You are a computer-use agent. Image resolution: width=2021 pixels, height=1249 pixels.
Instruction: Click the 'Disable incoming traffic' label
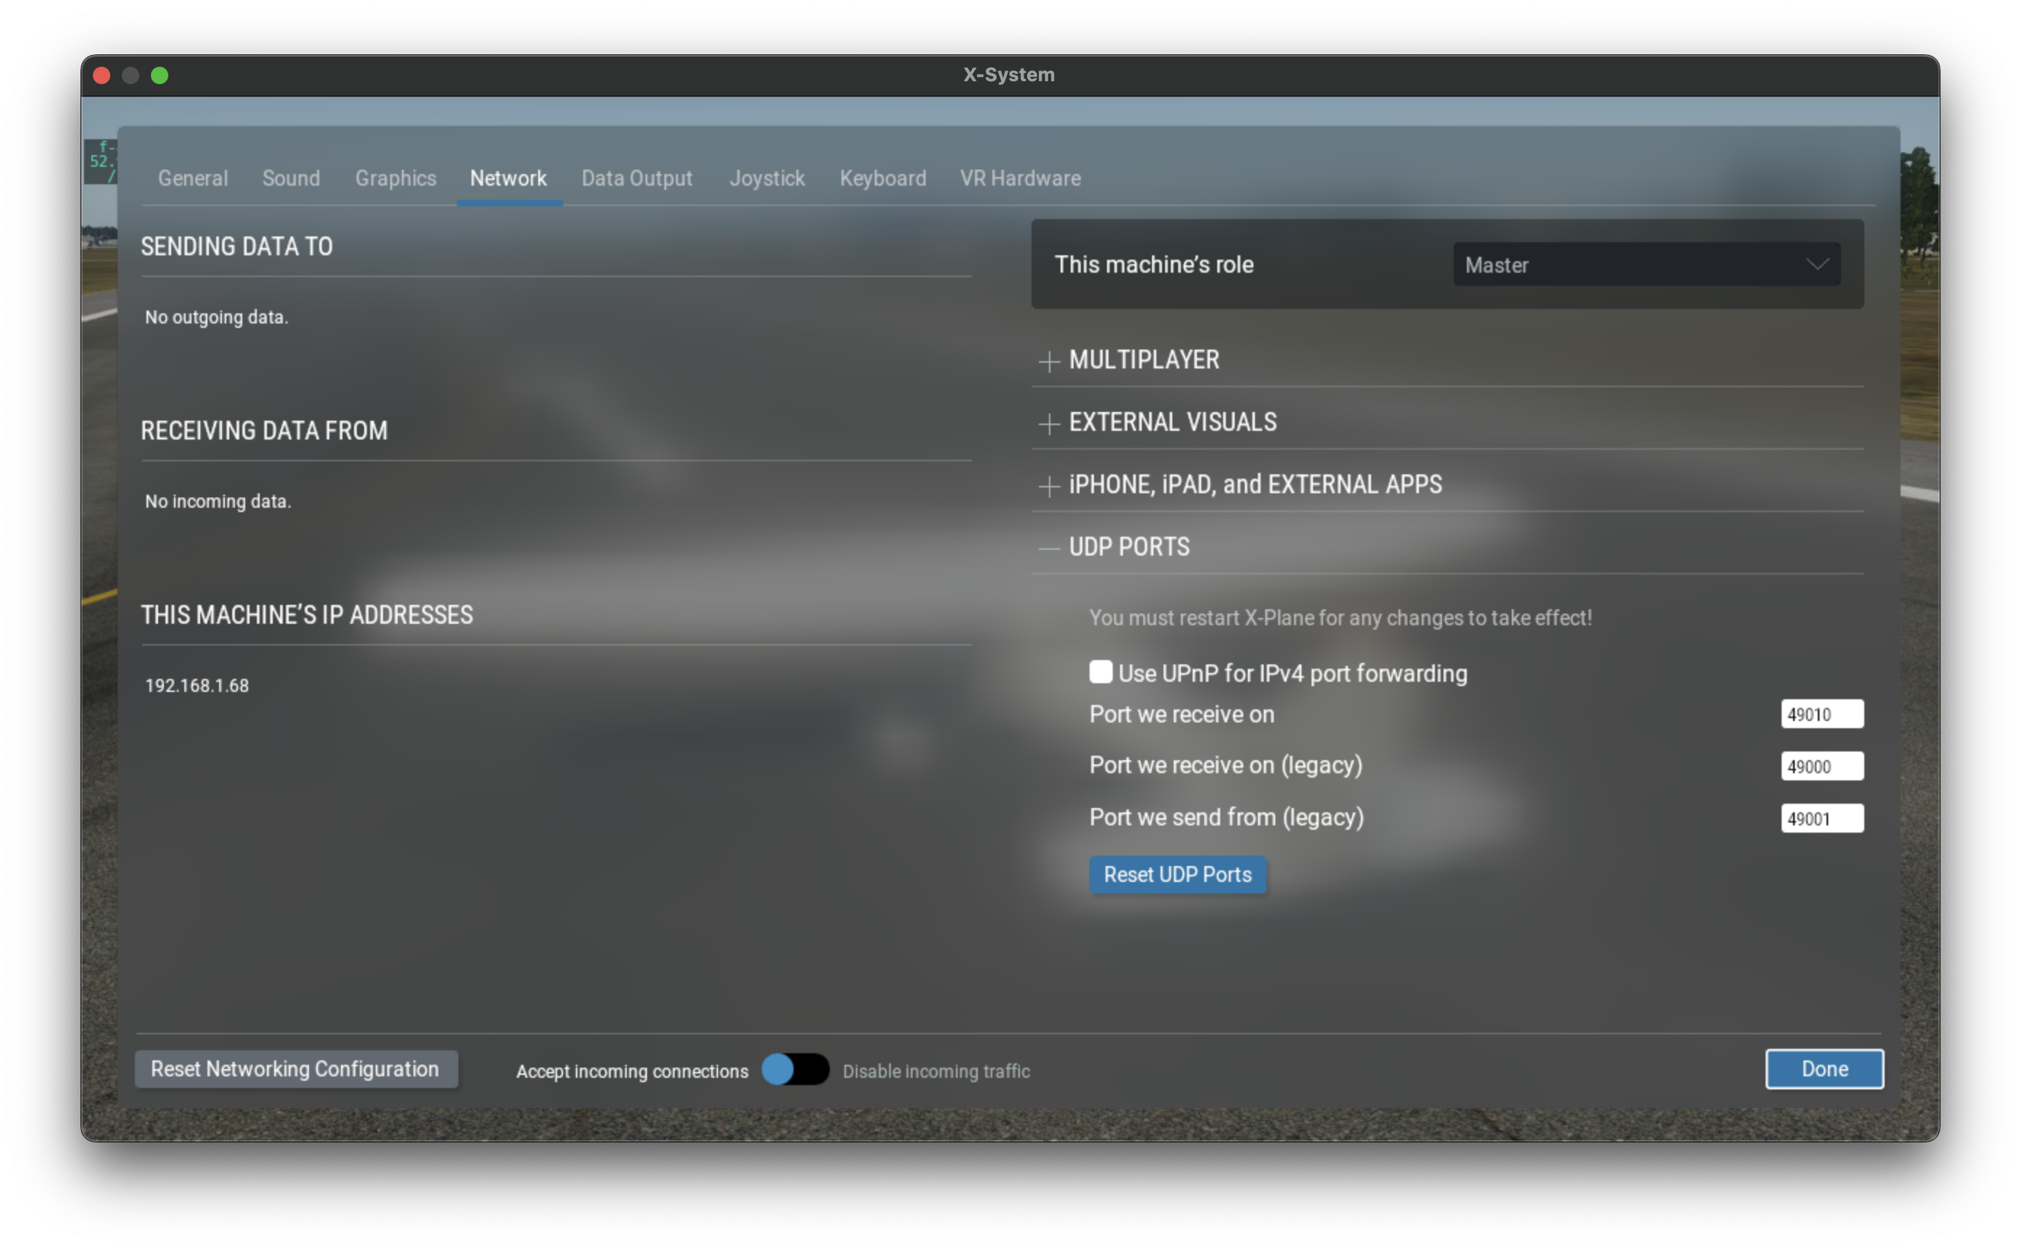pos(936,1071)
